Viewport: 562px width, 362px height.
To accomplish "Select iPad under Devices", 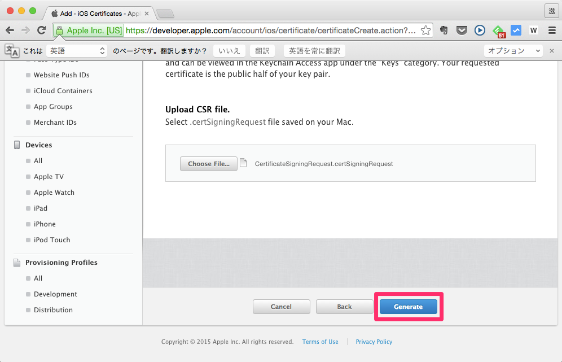I will pos(41,208).
